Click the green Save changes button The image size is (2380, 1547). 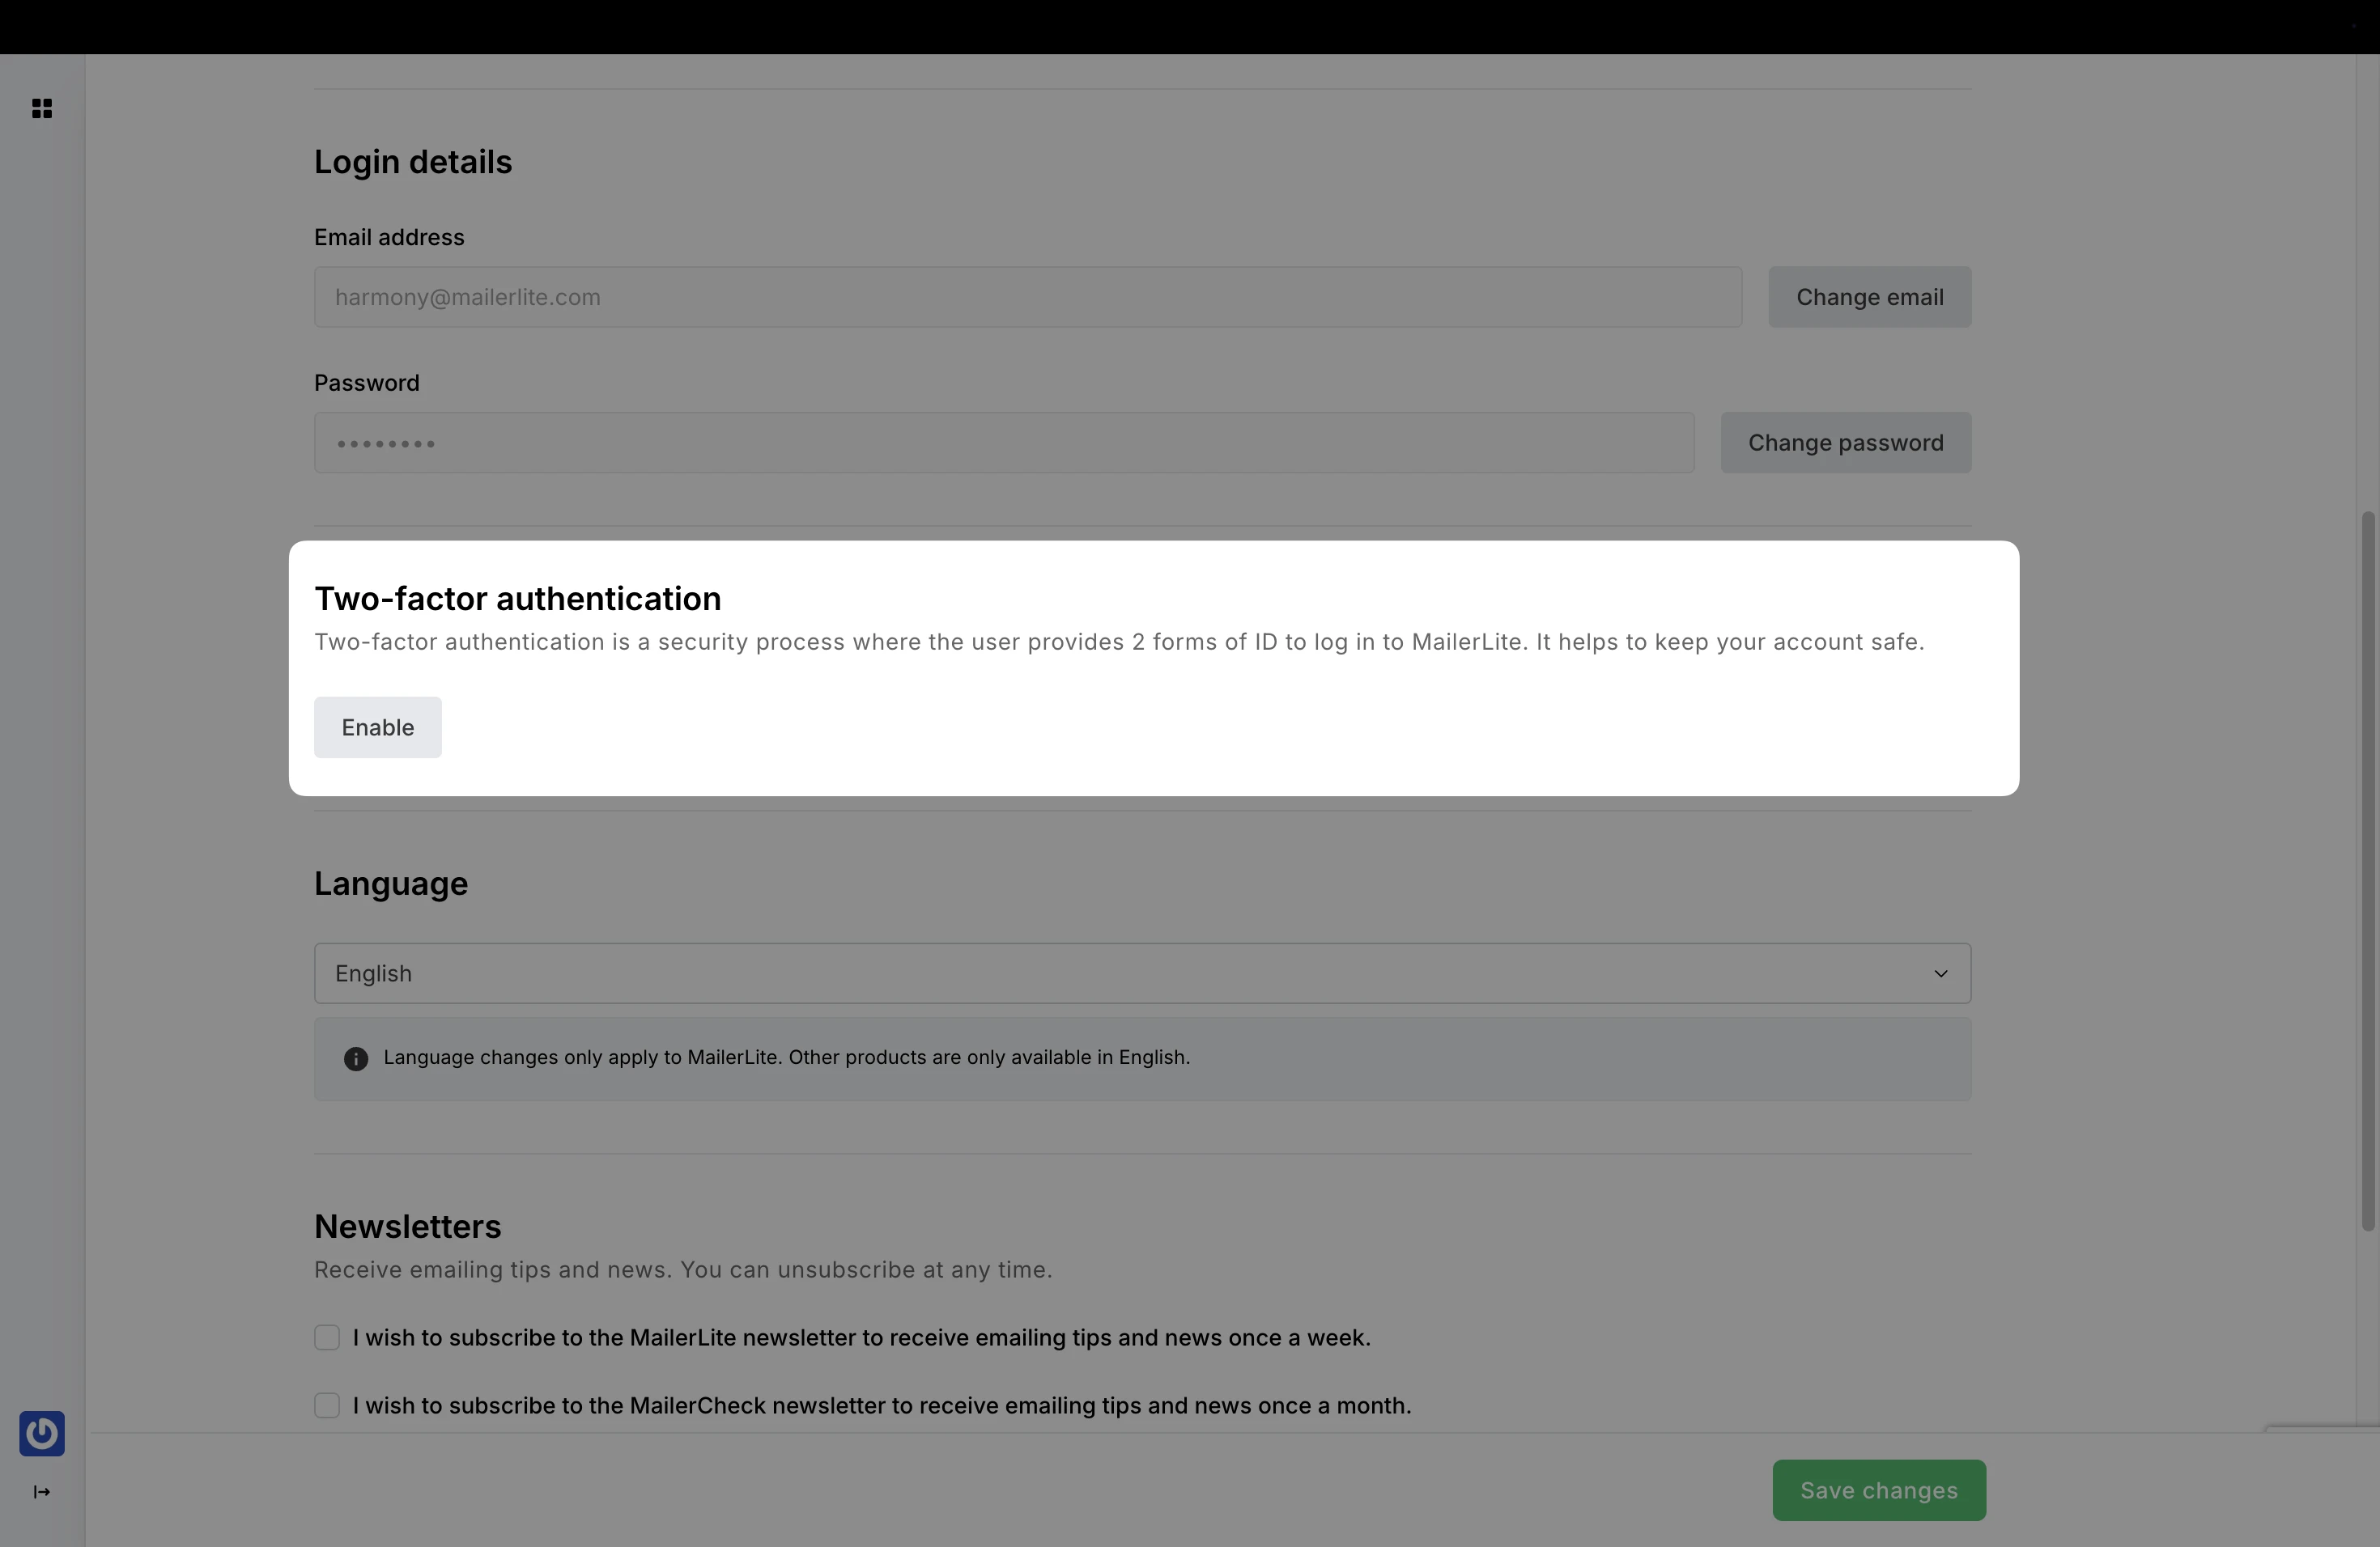[1878, 1490]
